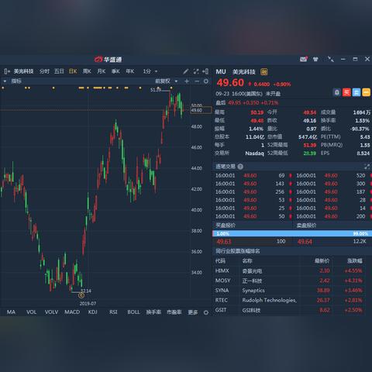Screen dimensions: 372x372
Task: Toggle the RSI indicator
Action: pos(113,312)
